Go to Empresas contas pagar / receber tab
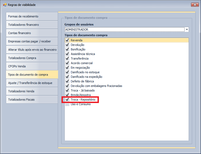Viewport: 201px width, 154px height. [32, 41]
